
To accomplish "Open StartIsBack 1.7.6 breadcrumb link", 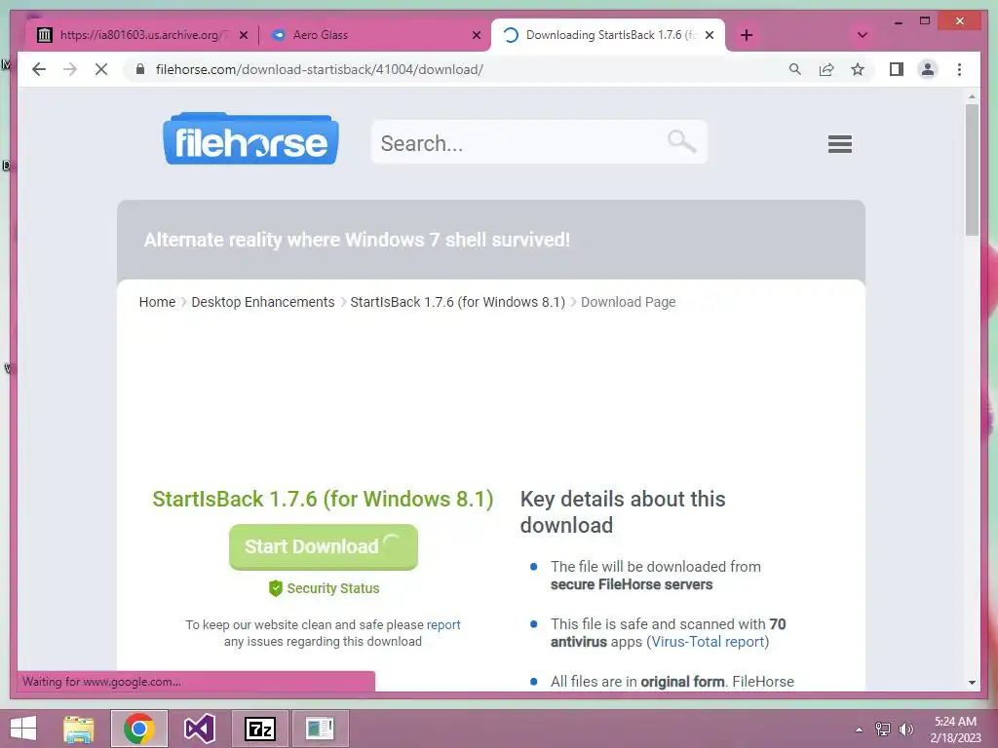I will click(x=458, y=302).
